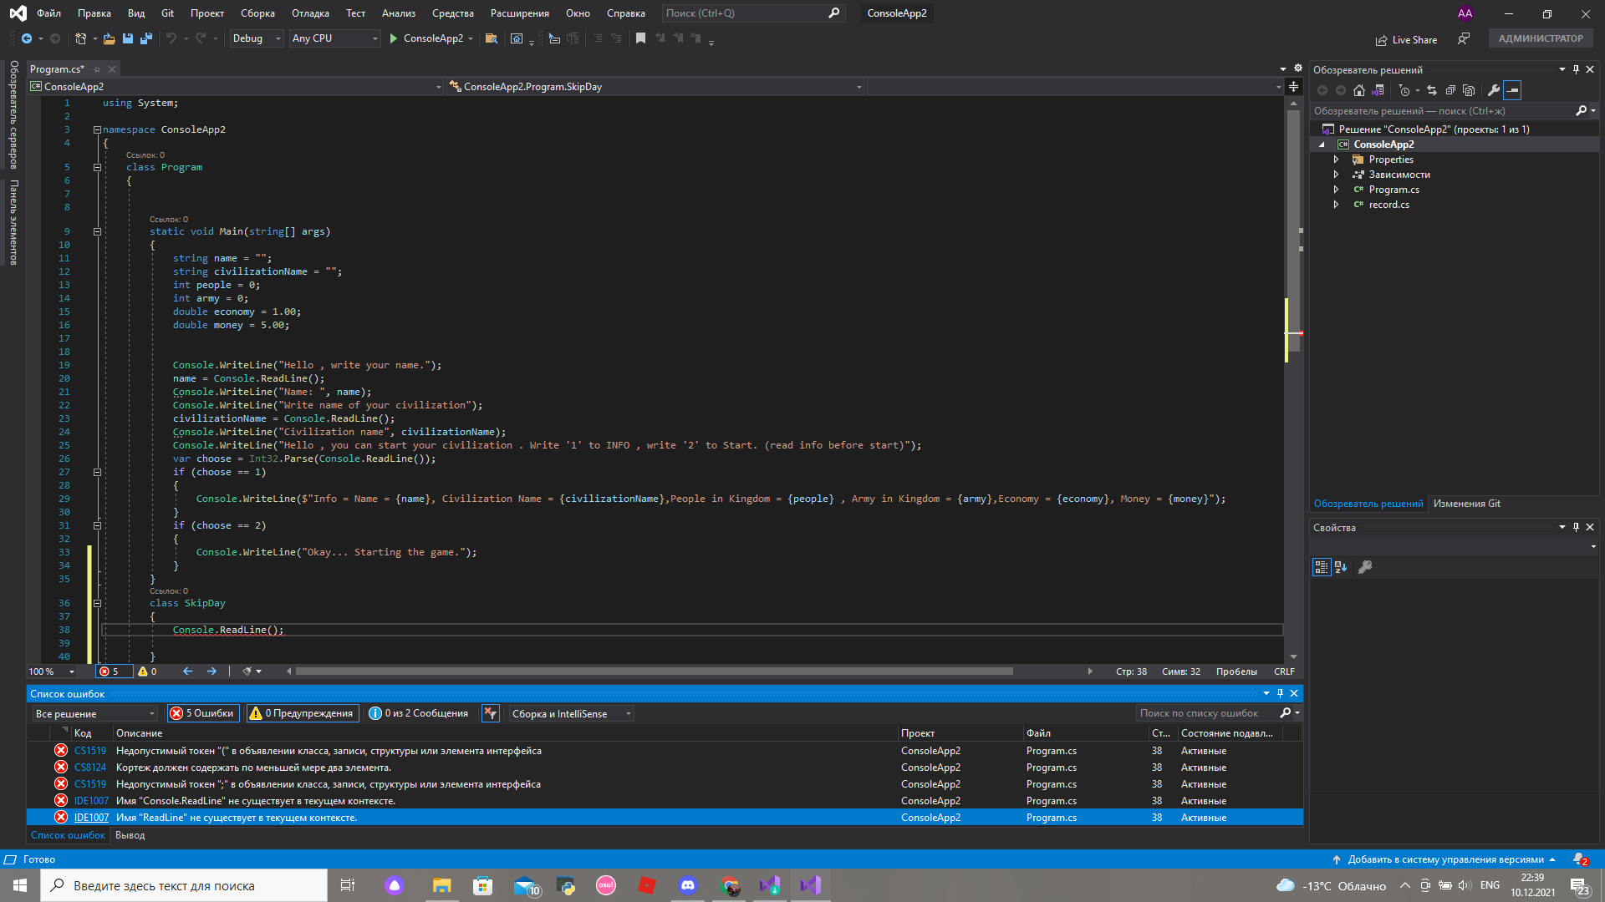Open the 'Все решение' scope dropdown
The width and height of the screenshot is (1605, 902).
point(95,713)
